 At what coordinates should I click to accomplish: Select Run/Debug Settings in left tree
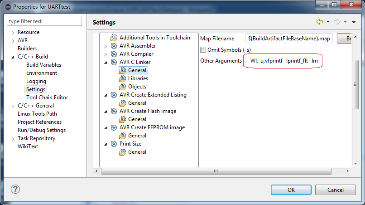[41, 130]
